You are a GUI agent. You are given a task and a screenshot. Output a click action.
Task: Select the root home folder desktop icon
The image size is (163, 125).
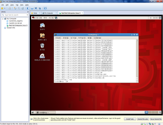click(42, 37)
